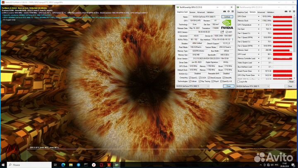Click the Lookup button
This screenshot has height=168, width=298.
point(227,17)
